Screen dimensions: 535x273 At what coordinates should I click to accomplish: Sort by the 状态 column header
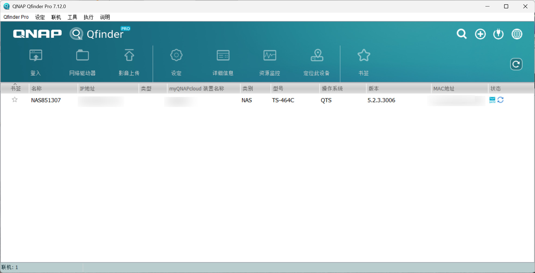(511, 89)
